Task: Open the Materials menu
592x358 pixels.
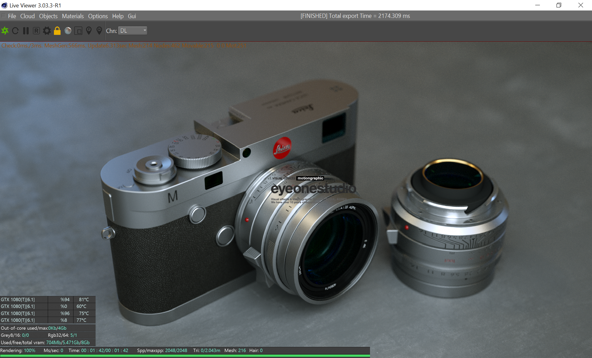Action: coord(73,16)
